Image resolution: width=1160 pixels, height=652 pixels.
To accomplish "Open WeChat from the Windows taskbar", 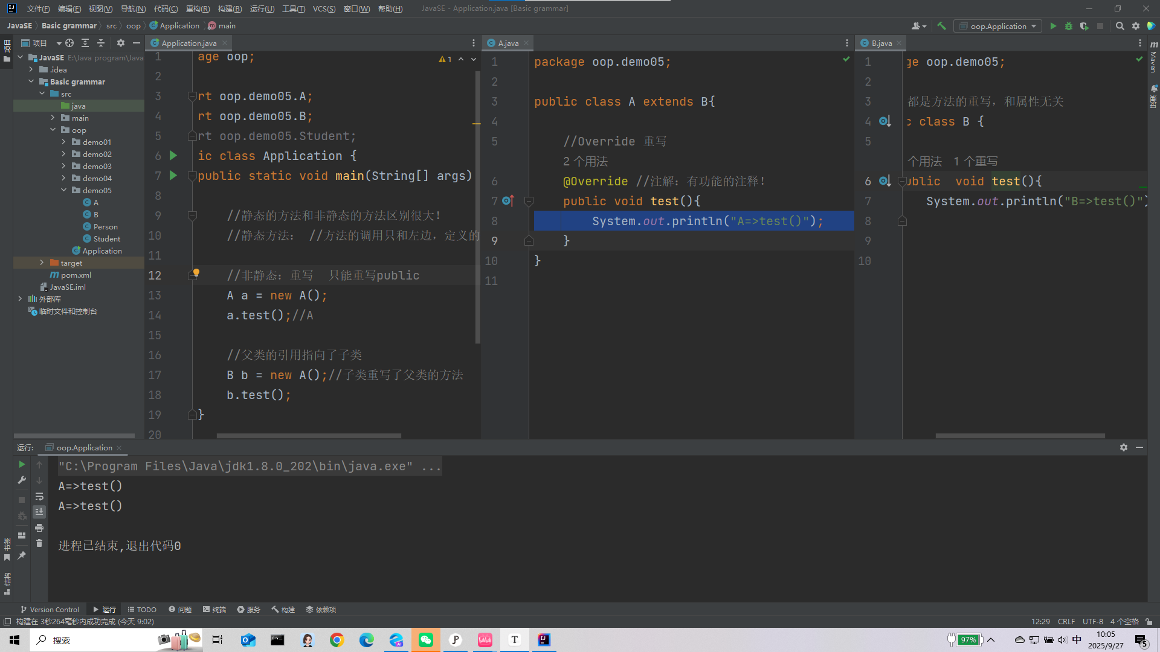I will (425, 640).
